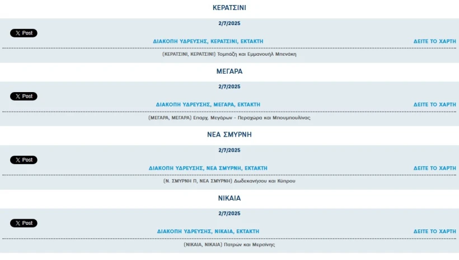Select the ΝΙΚΑΙΑ section heading
459x260 pixels.
(230, 199)
